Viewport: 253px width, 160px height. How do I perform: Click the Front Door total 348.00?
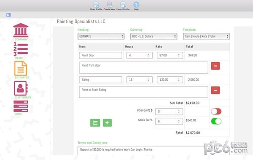coord(193,55)
